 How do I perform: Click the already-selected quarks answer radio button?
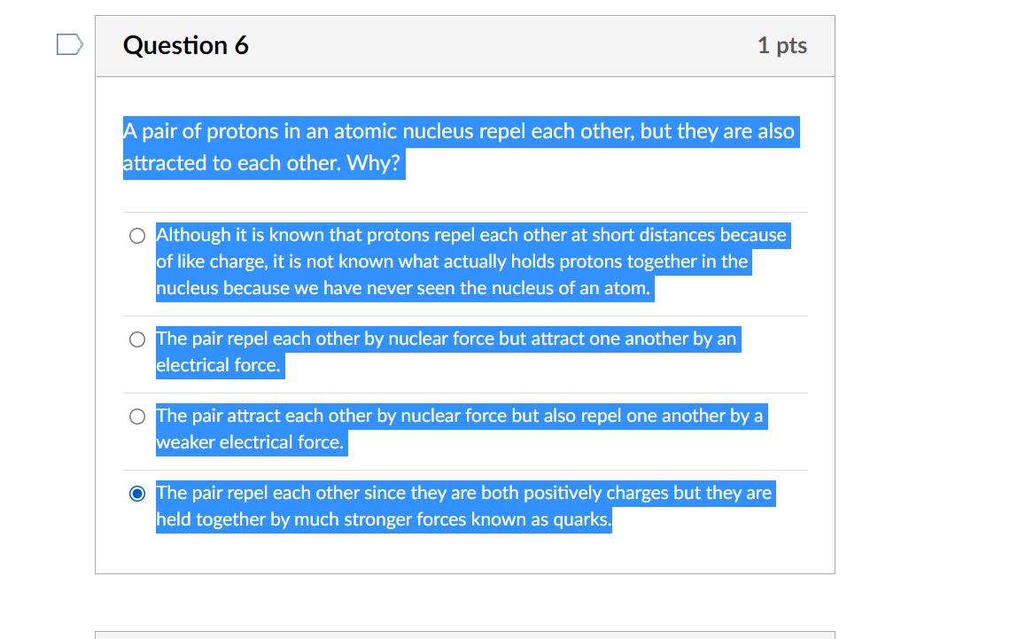pyautogui.click(x=137, y=494)
